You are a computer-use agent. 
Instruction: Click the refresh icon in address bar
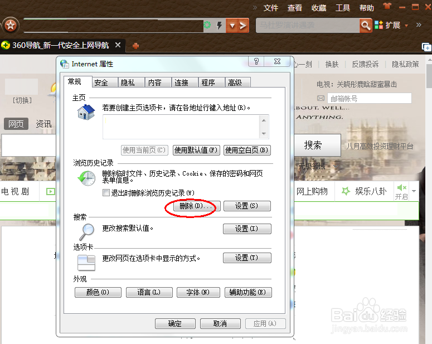(207, 25)
